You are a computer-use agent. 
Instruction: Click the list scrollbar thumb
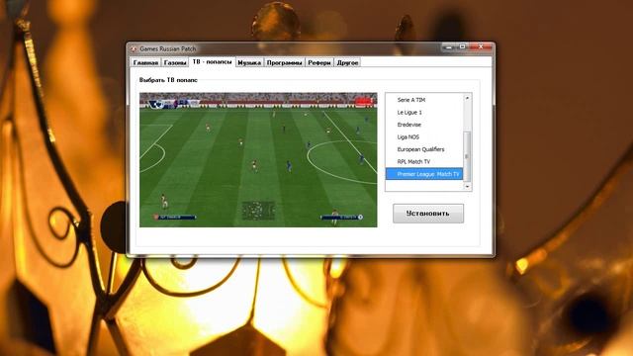point(467,156)
